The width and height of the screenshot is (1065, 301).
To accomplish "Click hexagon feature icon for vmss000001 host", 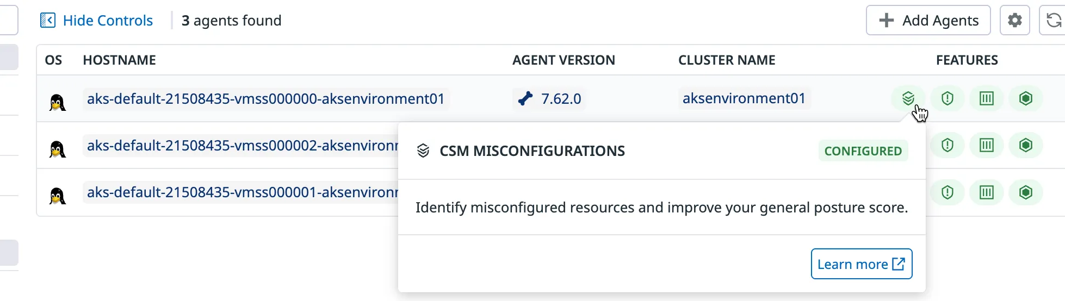I will click(x=1025, y=192).
